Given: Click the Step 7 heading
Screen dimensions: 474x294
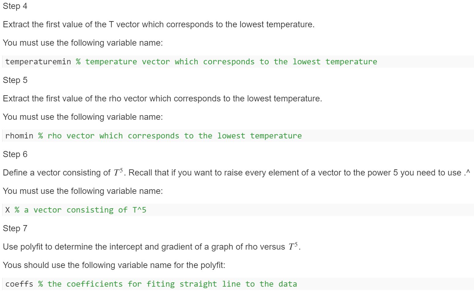Looking at the screenshot, I should [x=15, y=228].
